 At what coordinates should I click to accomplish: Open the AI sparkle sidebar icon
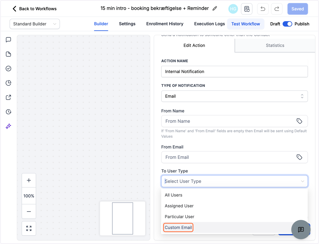9,126
